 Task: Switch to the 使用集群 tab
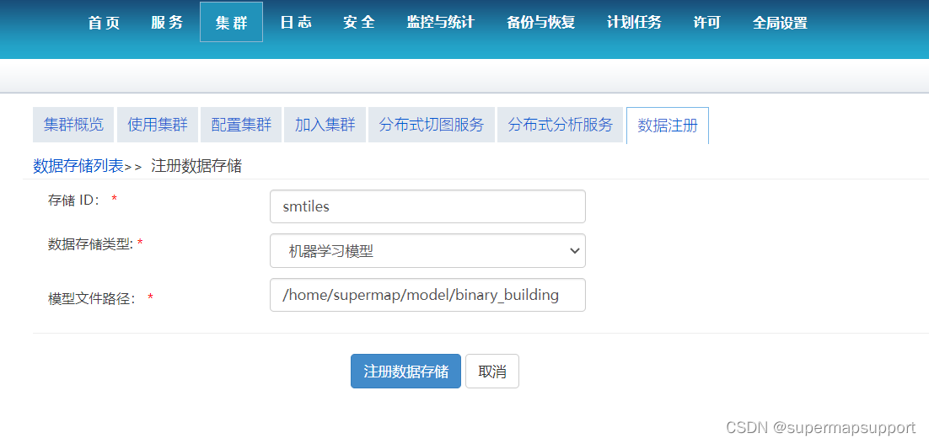click(157, 125)
